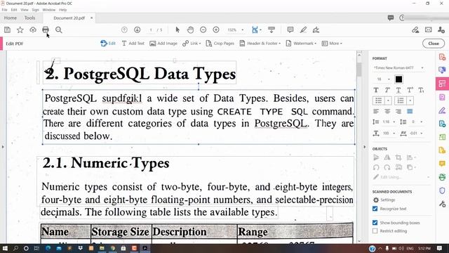Viewport: 449px width, 253px height.
Task: Toggle the numbered list button
Action: pos(401,100)
